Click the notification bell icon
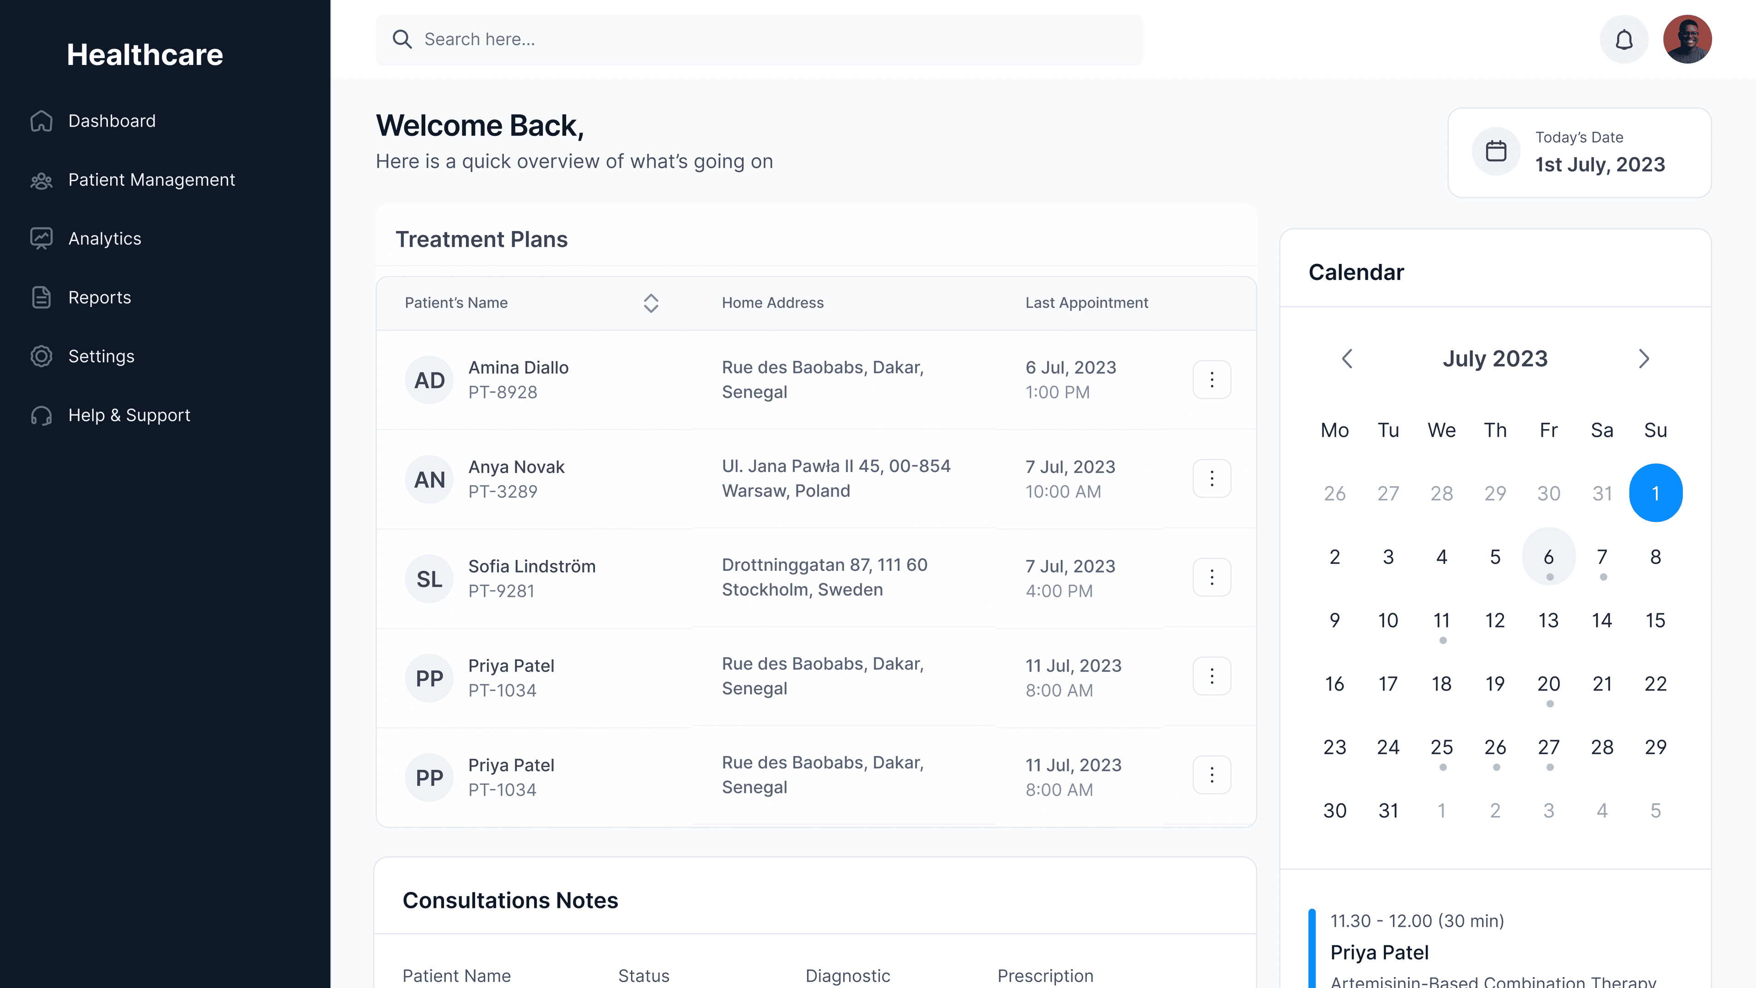 tap(1624, 39)
